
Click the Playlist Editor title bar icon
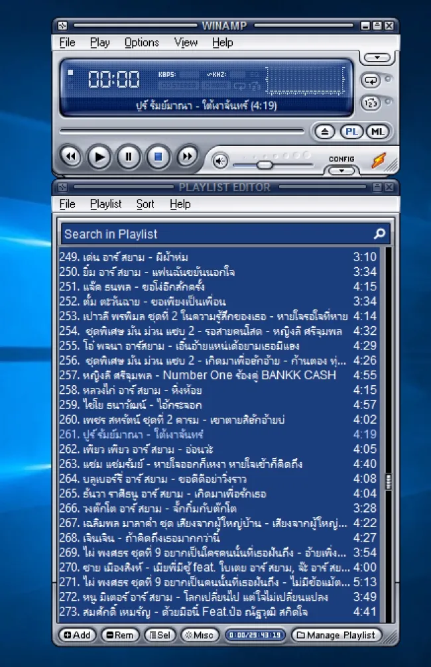point(62,187)
